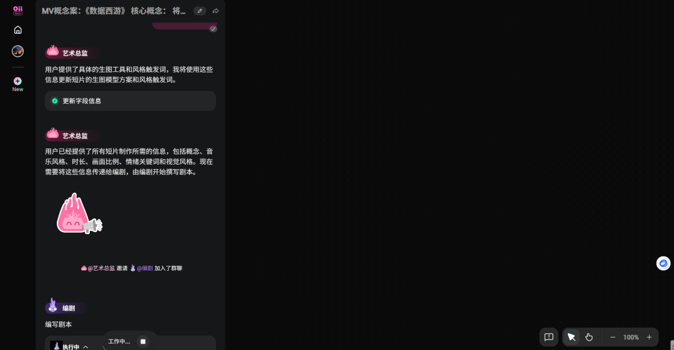Click green check icon on 更新字段信息
This screenshot has height=350, width=674.
54,101
